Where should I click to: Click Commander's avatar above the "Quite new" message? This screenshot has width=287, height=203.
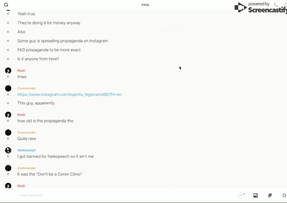[x=8, y=133]
